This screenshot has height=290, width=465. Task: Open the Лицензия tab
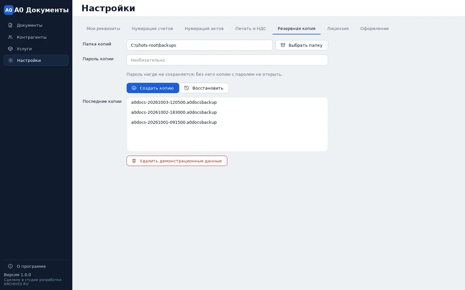click(338, 29)
